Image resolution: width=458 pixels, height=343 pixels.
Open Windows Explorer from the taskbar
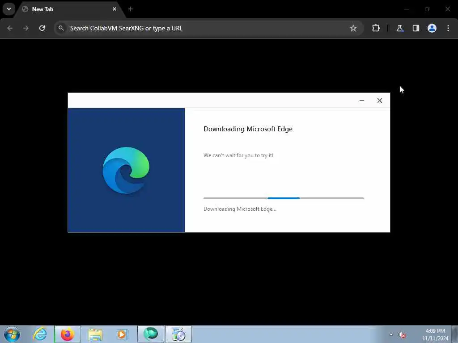tap(95, 334)
